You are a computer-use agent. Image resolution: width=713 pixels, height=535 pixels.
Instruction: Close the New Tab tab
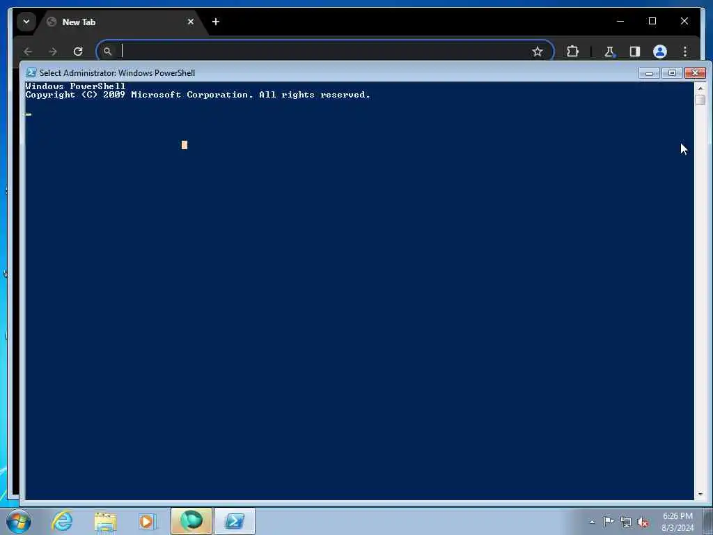(x=191, y=22)
